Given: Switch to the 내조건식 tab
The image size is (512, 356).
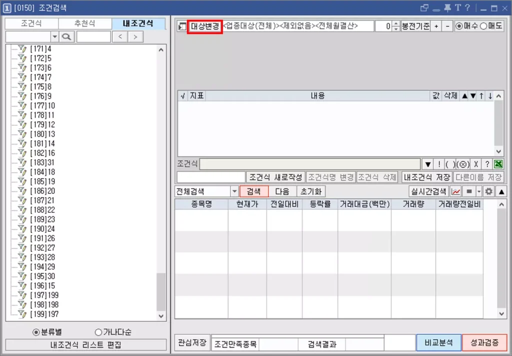Looking at the screenshot, I should (x=138, y=23).
